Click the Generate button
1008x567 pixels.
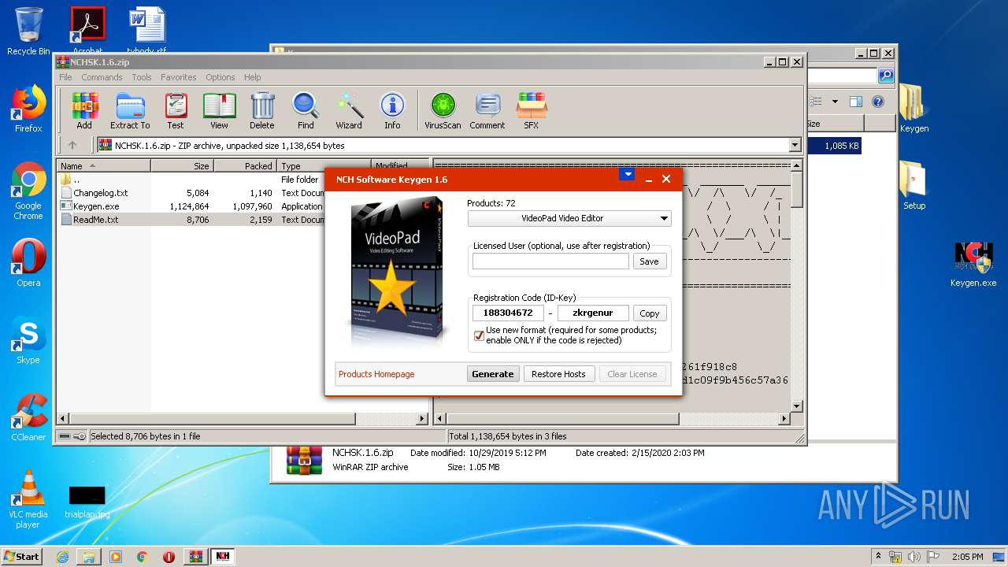click(493, 374)
